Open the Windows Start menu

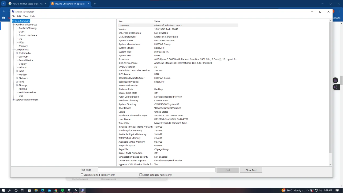3,190
